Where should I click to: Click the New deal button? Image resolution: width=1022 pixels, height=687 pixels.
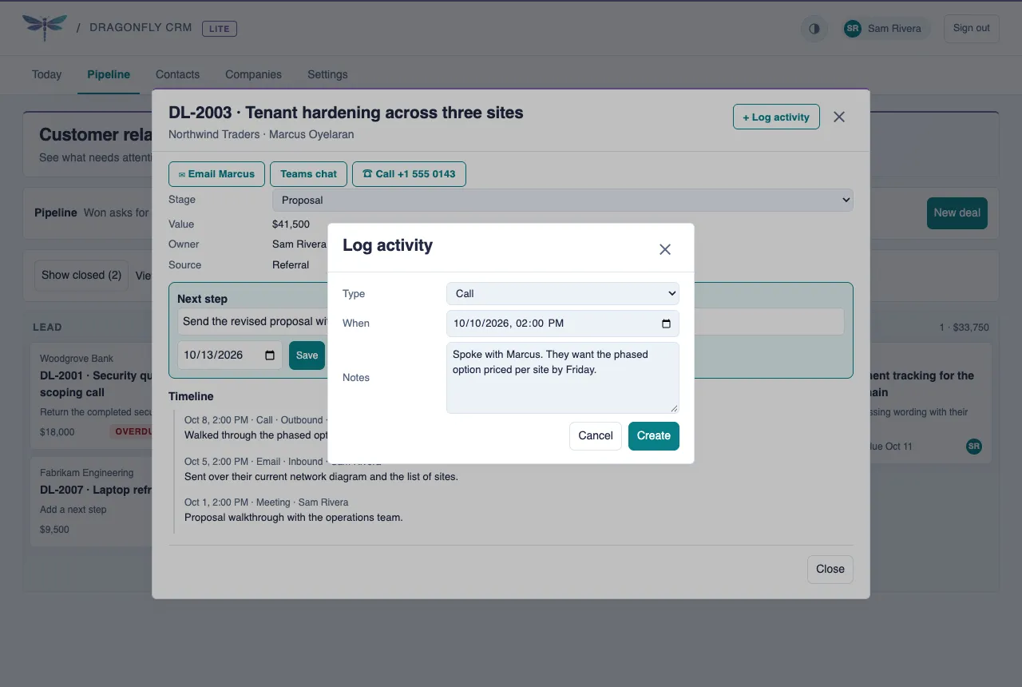(957, 213)
